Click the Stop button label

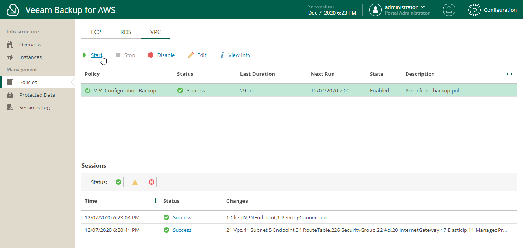point(129,55)
